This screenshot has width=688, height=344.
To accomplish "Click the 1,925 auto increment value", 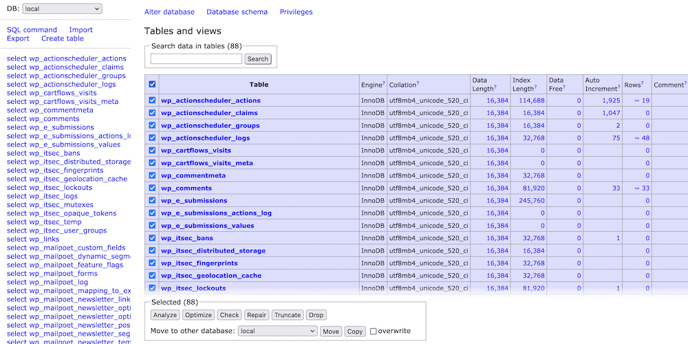I will (x=611, y=100).
